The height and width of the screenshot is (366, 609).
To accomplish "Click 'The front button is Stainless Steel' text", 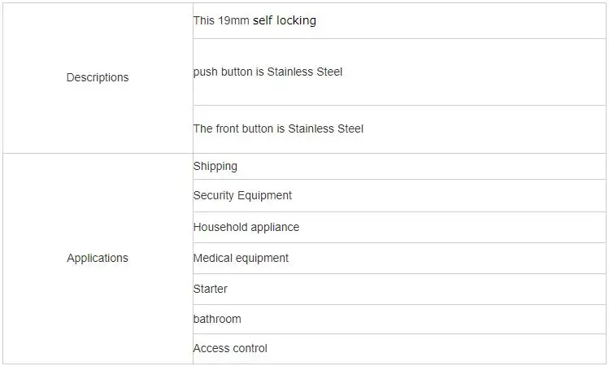I will click(278, 129).
